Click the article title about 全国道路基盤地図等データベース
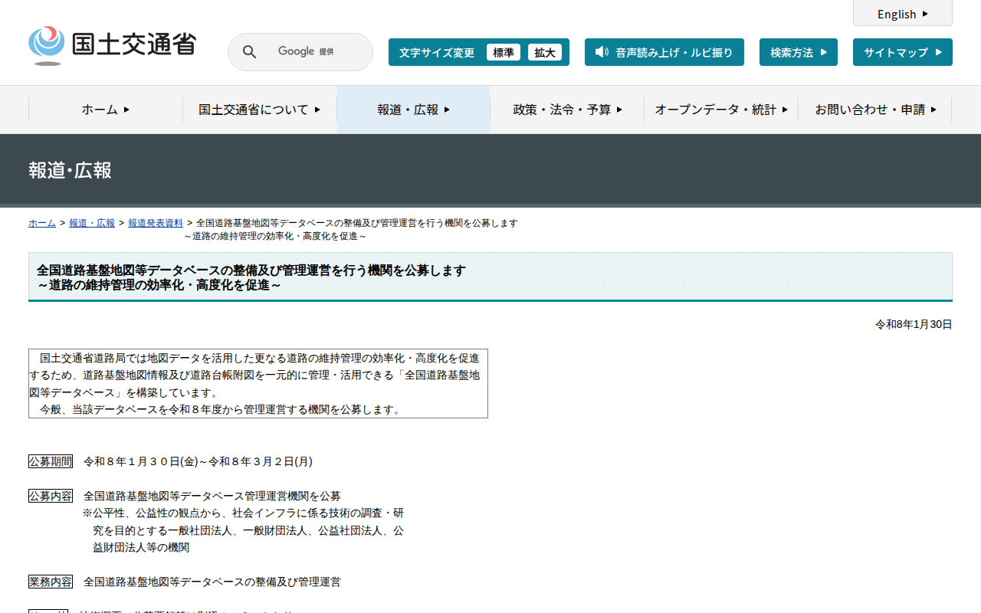Viewport: 981px width, 613px height. [251, 277]
